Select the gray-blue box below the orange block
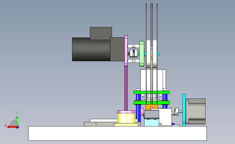This screenshot has height=144, width=235. coord(152,115)
